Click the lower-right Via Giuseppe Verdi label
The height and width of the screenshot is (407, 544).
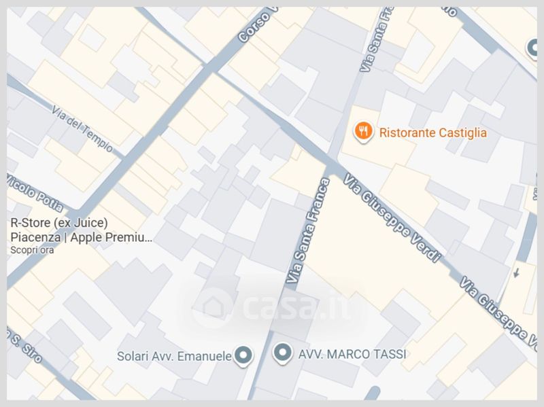tap(498, 311)
